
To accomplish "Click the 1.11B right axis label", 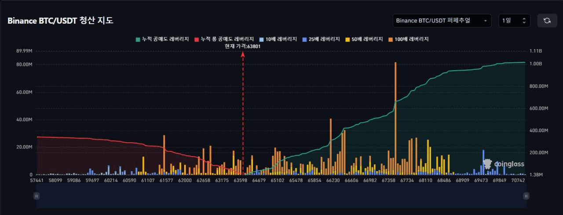I will (536, 51).
